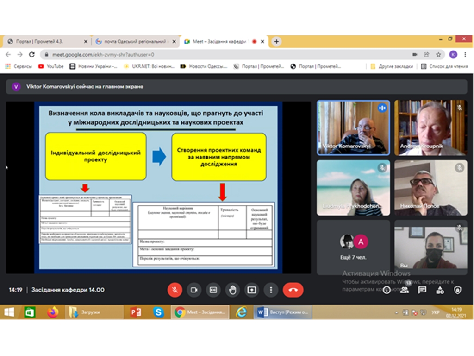Close the почта Одеський tab
This screenshot has width=474, height=356.
click(x=174, y=41)
